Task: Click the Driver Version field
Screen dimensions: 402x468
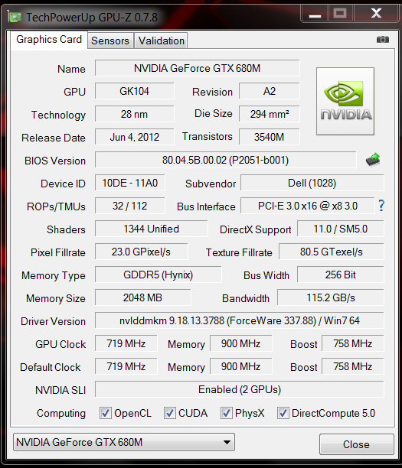Action: click(x=240, y=320)
